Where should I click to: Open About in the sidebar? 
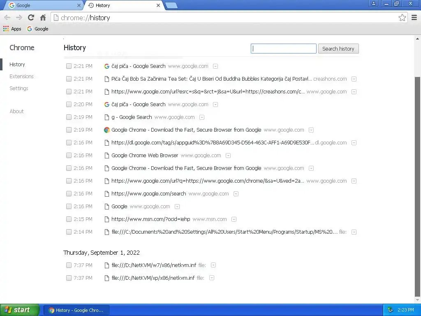point(16,111)
